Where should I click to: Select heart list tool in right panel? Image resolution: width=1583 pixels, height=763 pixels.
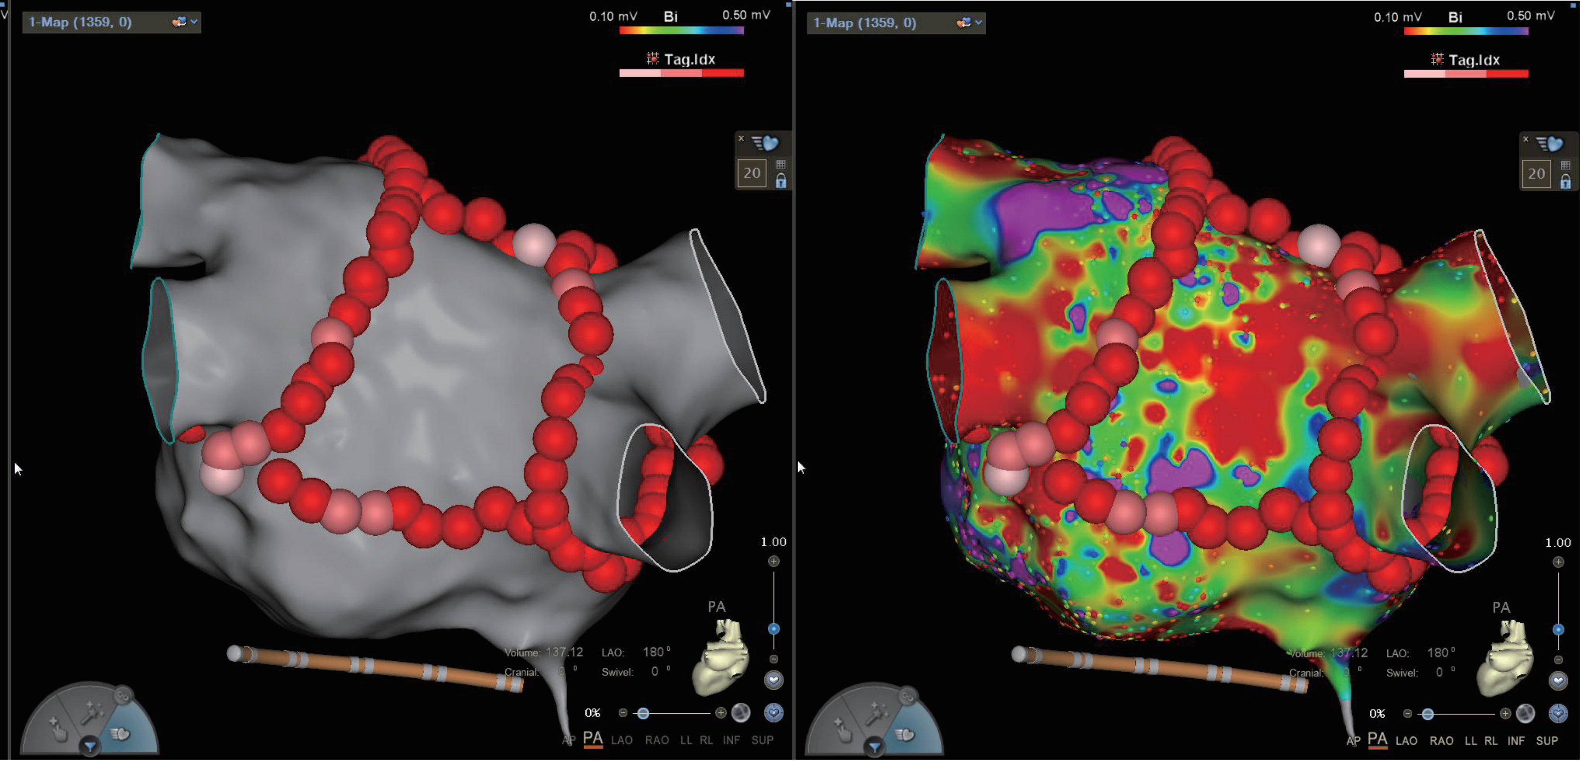tap(905, 734)
